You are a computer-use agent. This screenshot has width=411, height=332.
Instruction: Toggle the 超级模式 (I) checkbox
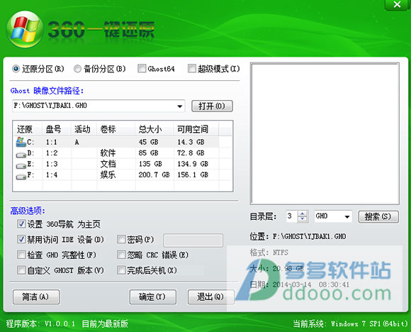[192, 69]
